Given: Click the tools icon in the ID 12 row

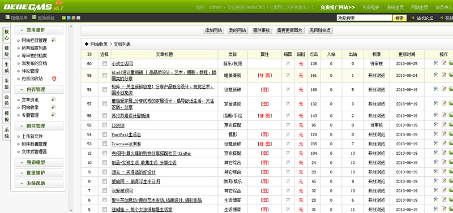Looking at the screenshot, I should (436, 153).
